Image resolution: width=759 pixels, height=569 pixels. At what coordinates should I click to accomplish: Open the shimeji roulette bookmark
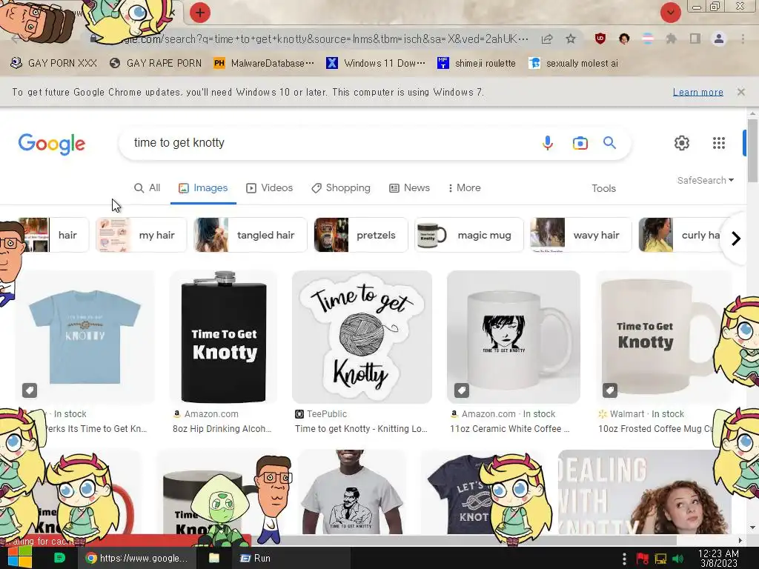pos(477,63)
